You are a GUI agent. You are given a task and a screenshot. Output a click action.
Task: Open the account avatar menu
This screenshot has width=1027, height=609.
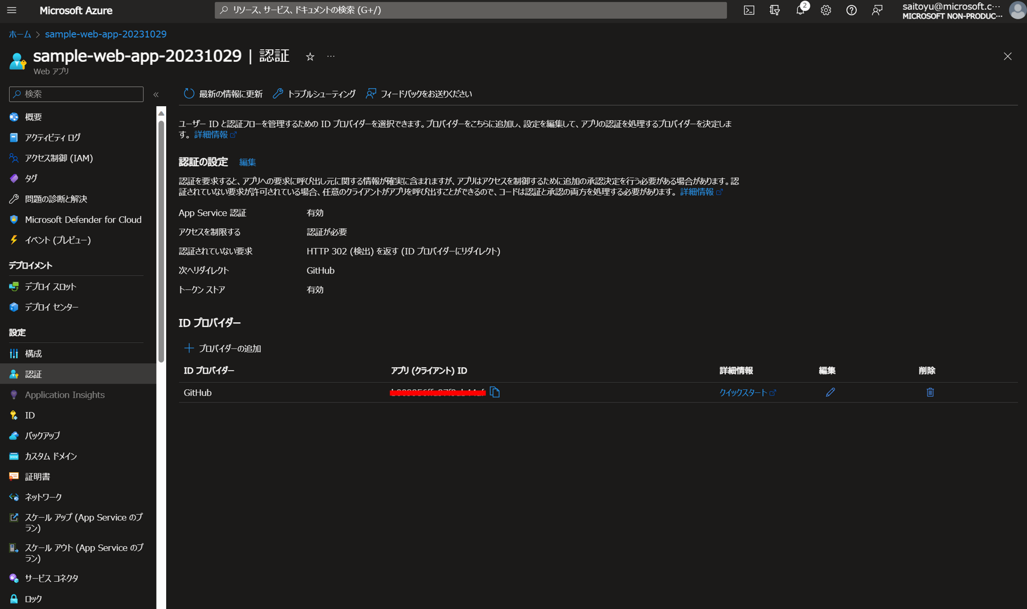(1017, 10)
